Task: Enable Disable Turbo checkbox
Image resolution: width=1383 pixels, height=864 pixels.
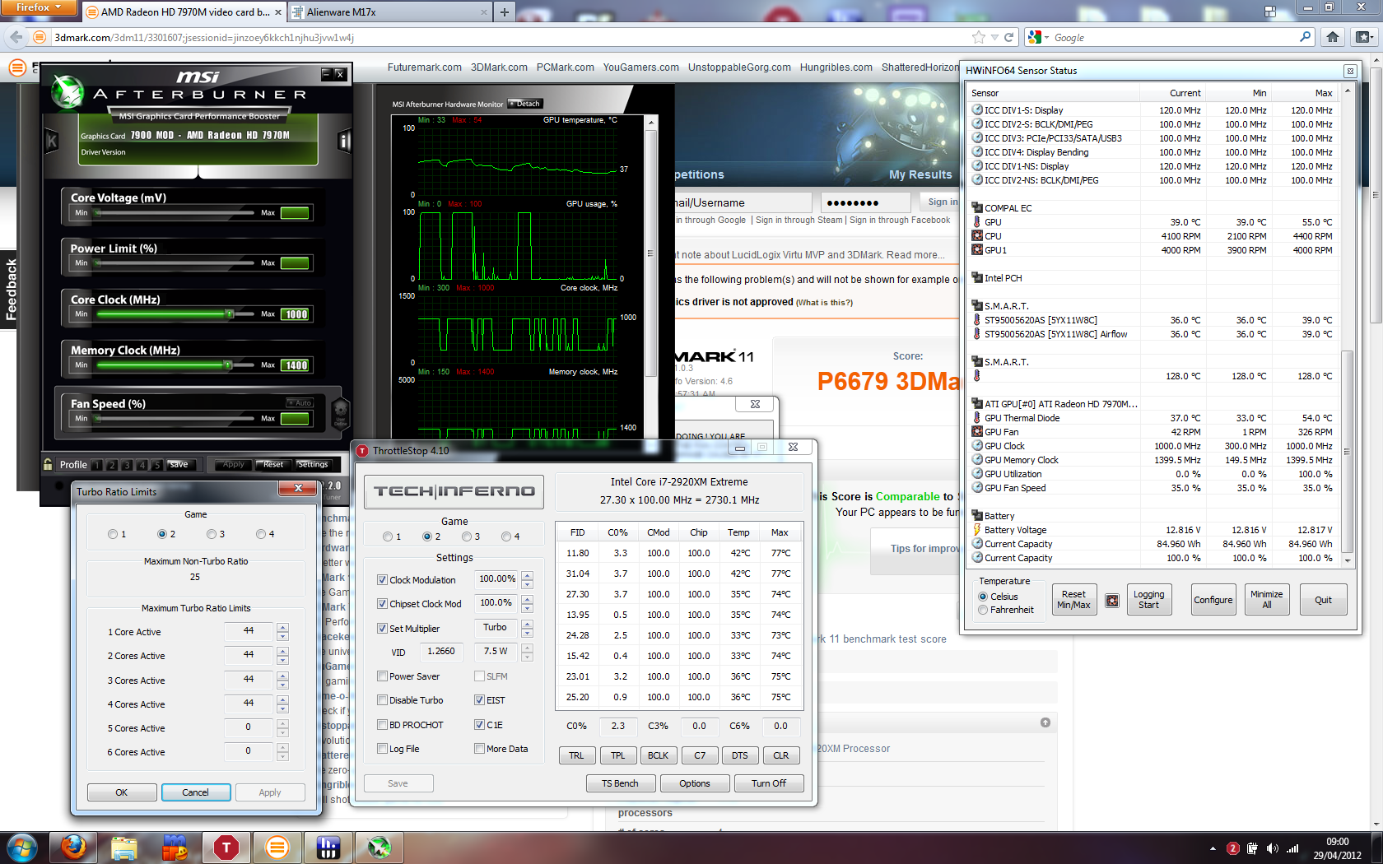Action: tap(382, 700)
